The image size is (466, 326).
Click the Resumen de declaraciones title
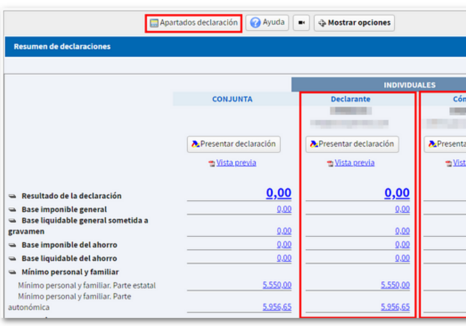coord(62,47)
